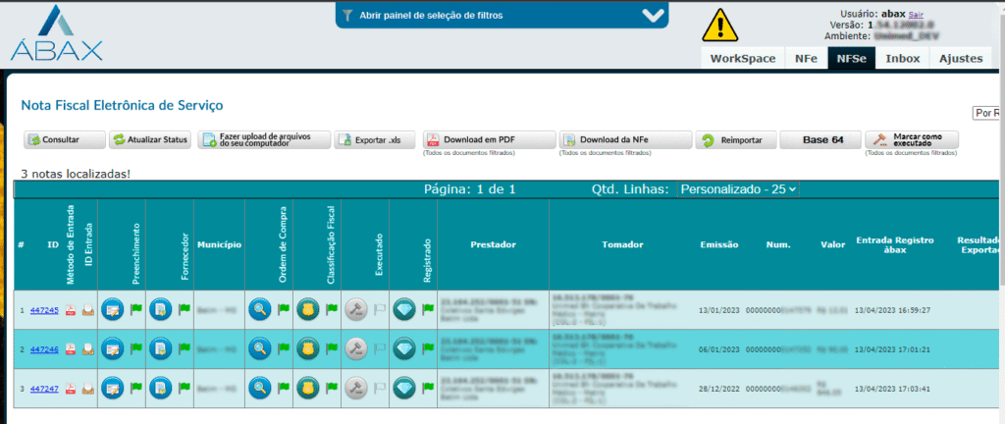1005x424 pixels.
Task: Click the Exportar .xls button
Action: (x=376, y=140)
